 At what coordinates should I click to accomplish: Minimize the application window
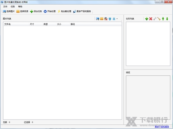(x=157, y=2)
